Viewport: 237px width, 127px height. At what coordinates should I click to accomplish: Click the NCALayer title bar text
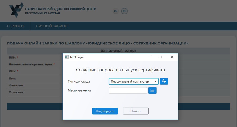(x=77, y=57)
